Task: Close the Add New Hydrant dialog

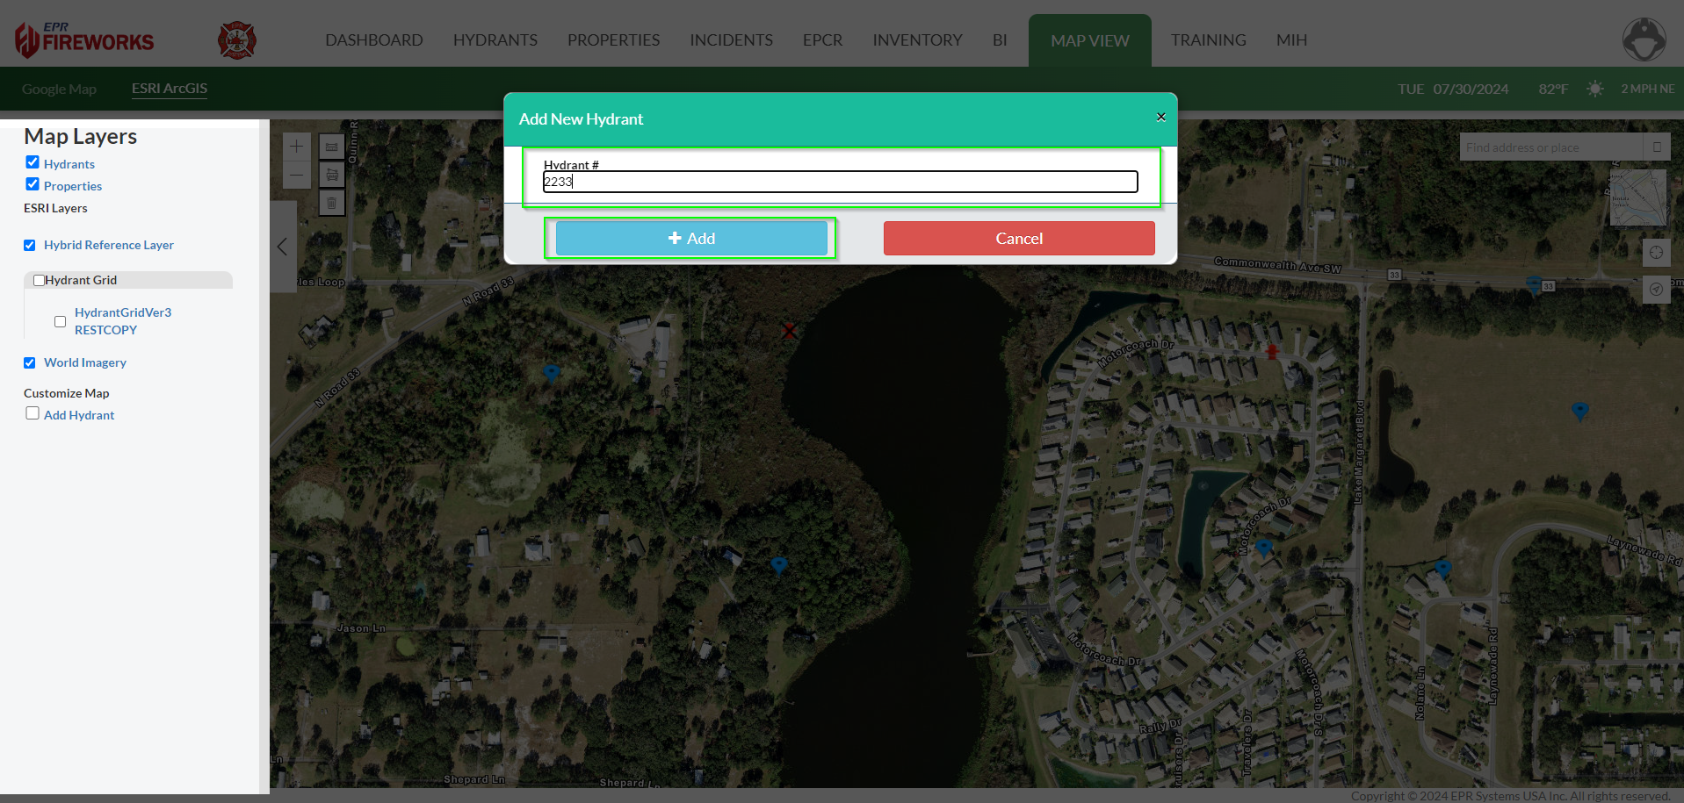Action: tap(1160, 117)
